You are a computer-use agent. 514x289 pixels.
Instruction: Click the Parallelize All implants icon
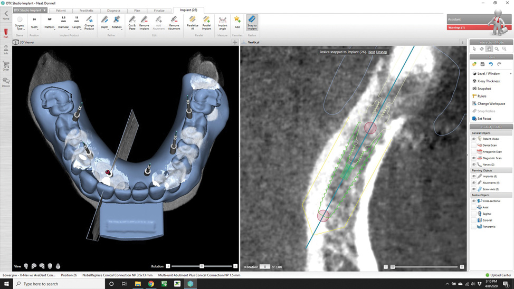(192, 22)
